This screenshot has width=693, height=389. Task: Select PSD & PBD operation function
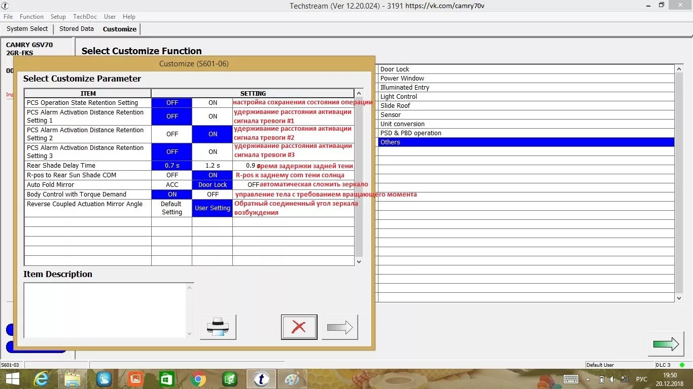[x=526, y=133]
